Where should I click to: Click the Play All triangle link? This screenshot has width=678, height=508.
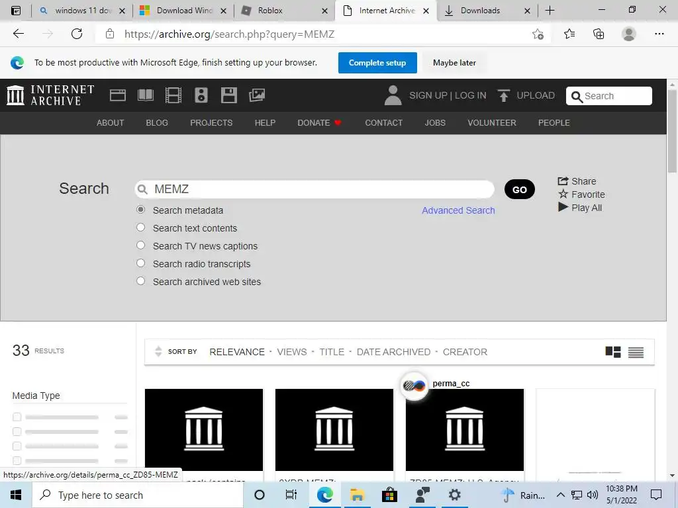(580, 207)
